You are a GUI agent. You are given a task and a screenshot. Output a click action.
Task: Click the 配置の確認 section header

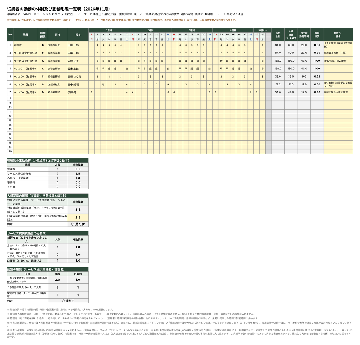[48, 270]
